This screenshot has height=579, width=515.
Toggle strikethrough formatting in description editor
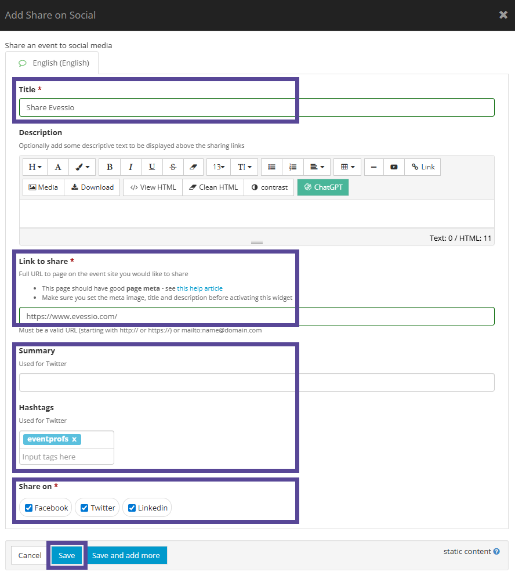(173, 167)
